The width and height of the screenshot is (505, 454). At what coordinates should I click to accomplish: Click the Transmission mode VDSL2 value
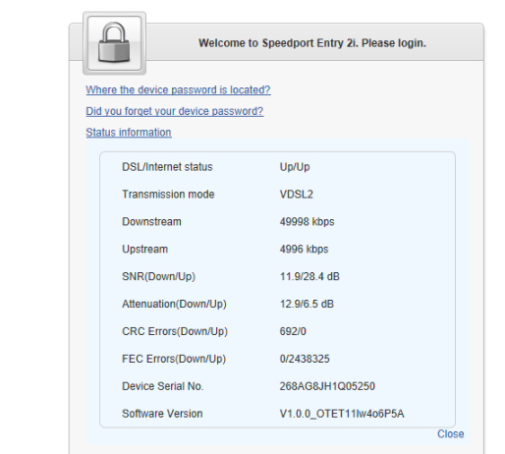click(296, 195)
